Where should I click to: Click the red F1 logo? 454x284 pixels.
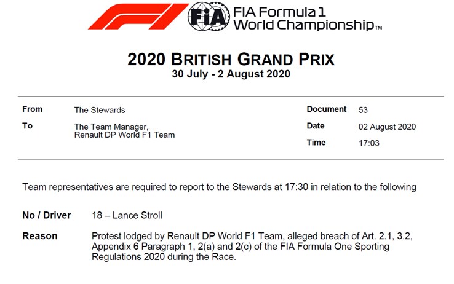tap(138, 16)
